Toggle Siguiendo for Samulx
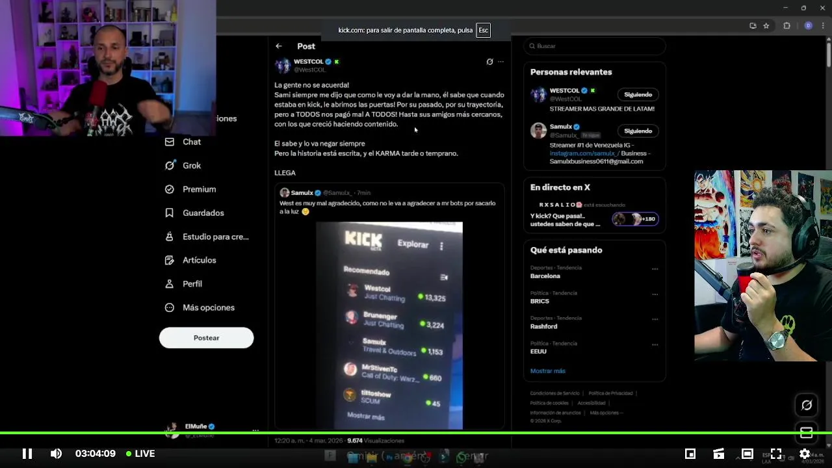Screen dimensions: 832x468 (638, 131)
